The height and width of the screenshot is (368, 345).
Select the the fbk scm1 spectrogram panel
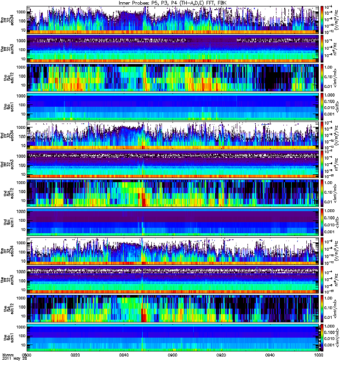point(173,338)
